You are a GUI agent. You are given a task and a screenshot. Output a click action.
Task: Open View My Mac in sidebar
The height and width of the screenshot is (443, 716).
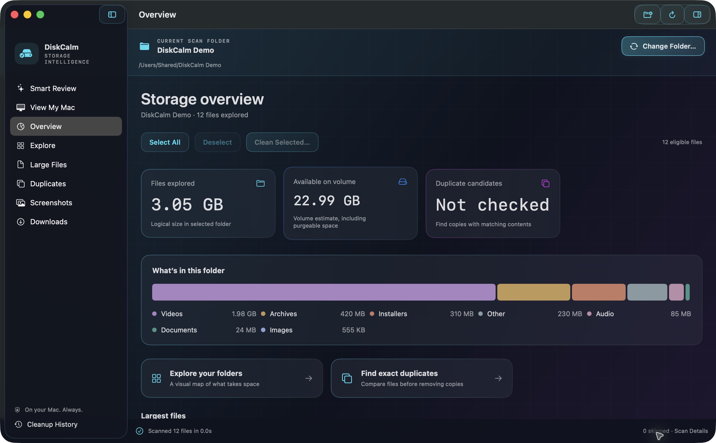point(66,107)
